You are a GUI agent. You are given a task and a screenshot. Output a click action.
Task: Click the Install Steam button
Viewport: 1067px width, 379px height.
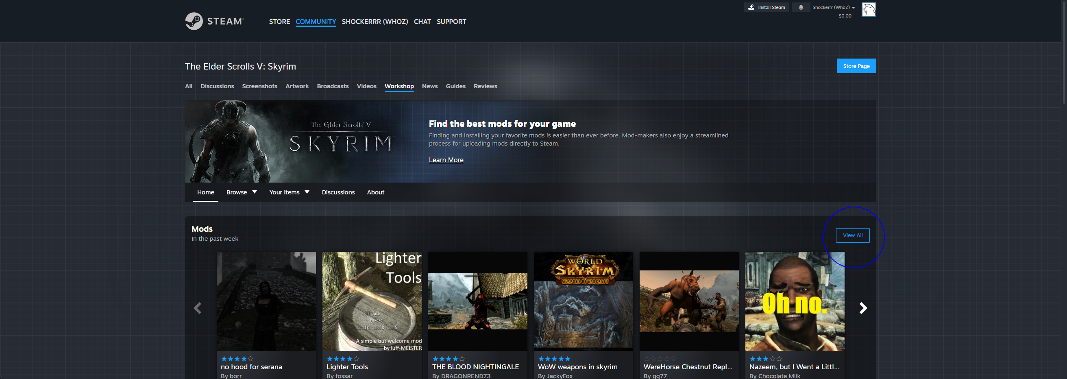point(766,7)
